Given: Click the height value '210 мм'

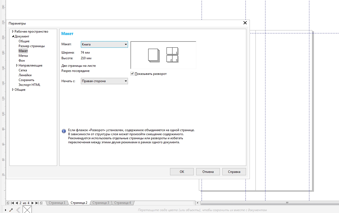Looking at the screenshot, I should (x=86, y=58).
